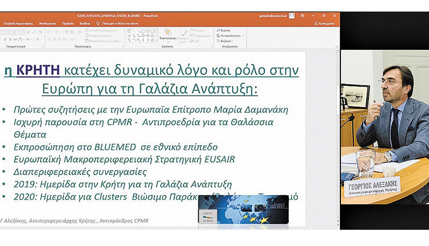Open Προβολή παρουσίασης ribbon tab
The height and width of the screenshot is (246, 429).
[18, 23]
